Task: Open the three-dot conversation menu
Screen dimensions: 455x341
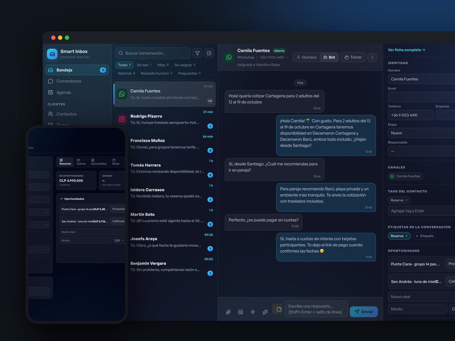Action: tap(372, 57)
